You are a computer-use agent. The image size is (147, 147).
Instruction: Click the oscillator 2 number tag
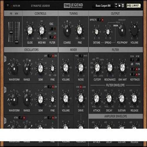[x=5, y=90]
